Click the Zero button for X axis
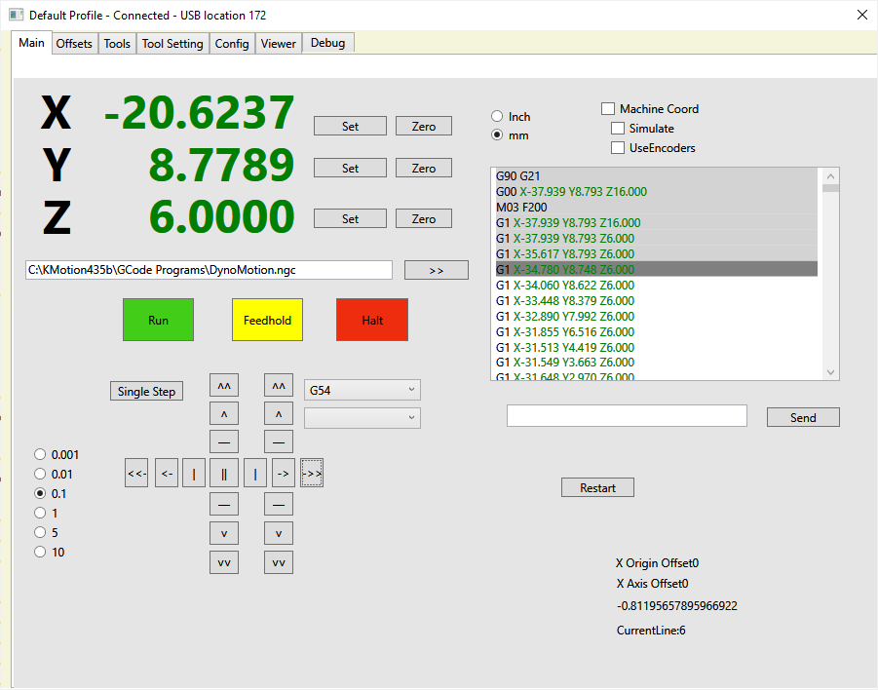 coord(423,127)
